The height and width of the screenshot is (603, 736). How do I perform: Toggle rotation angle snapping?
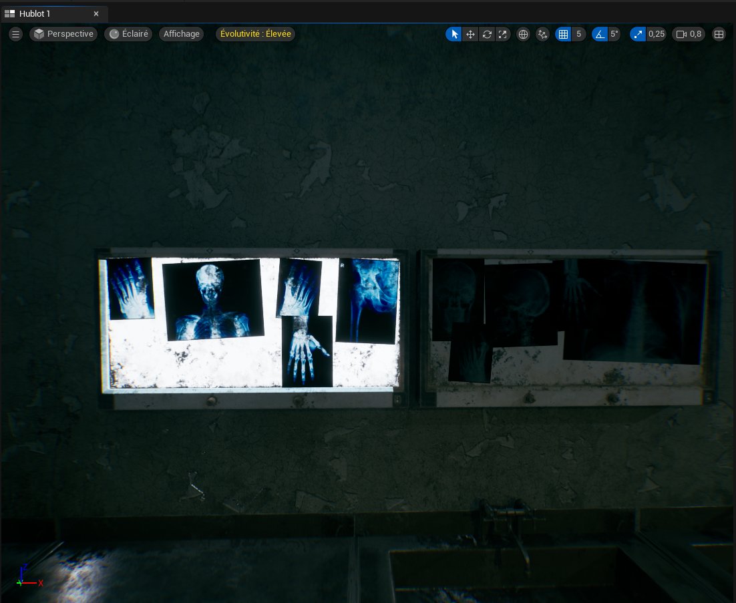click(x=599, y=34)
